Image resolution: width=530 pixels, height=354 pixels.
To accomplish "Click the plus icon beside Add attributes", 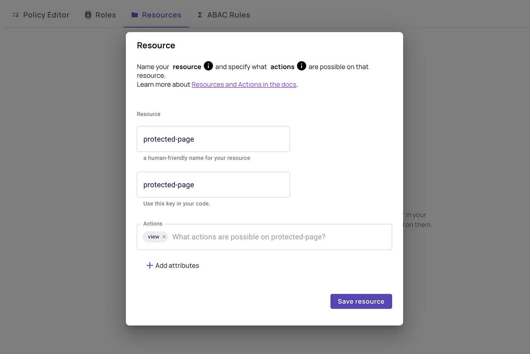I will pyautogui.click(x=150, y=265).
